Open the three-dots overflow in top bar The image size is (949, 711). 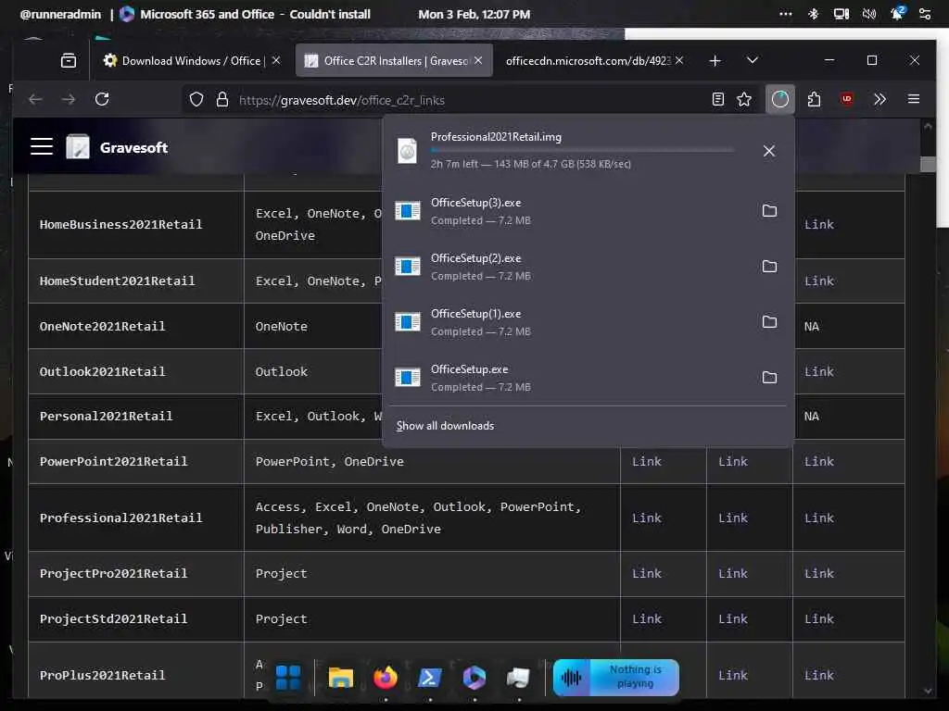(786, 14)
